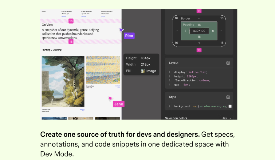Open the Hex color format dropdown

click(x=226, y=118)
